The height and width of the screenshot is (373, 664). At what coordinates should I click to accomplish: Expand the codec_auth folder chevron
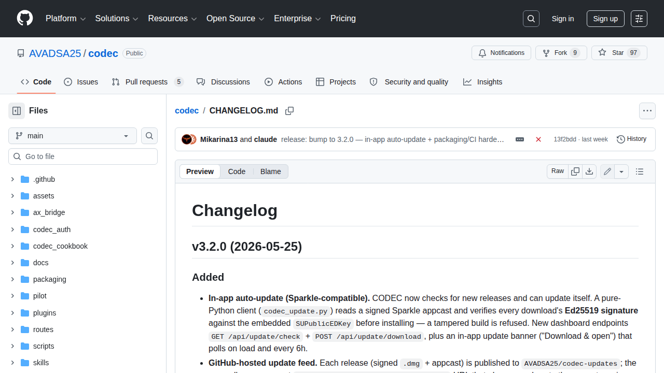12,229
